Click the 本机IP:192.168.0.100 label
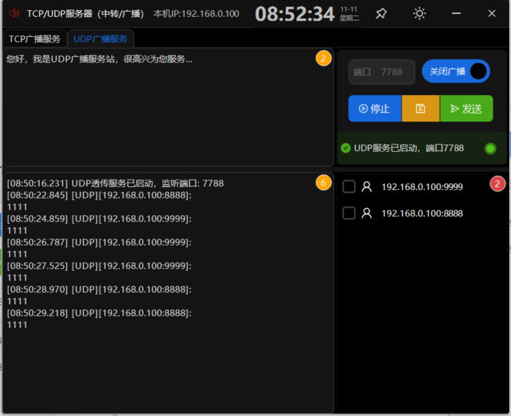Image resolution: width=511 pixels, height=416 pixels. (x=196, y=14)
